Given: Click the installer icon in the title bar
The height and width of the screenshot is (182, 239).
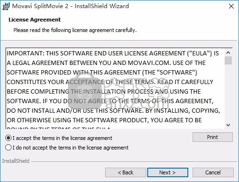Looking at the screenshot, I should pos(6,6).
